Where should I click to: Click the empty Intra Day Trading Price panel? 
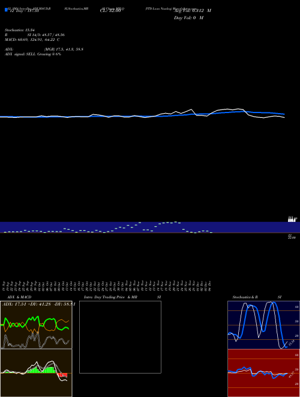(120, 337)
